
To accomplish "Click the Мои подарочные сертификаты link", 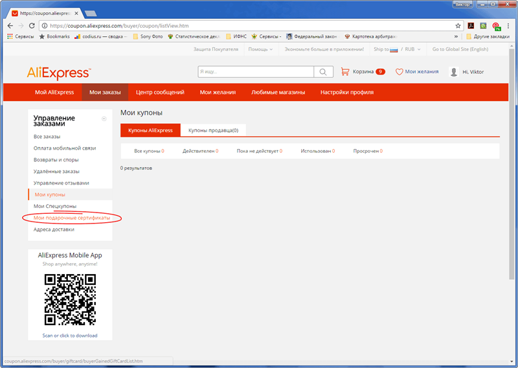I will (x=72, y=218).
